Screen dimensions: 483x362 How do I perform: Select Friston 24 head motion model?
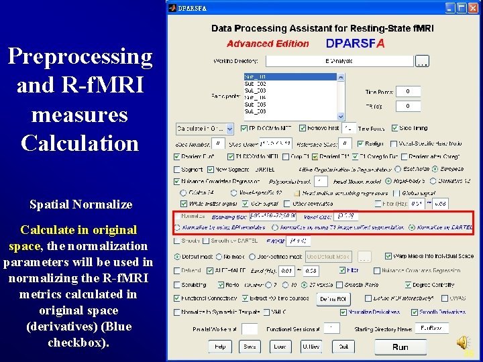(183, 193)
